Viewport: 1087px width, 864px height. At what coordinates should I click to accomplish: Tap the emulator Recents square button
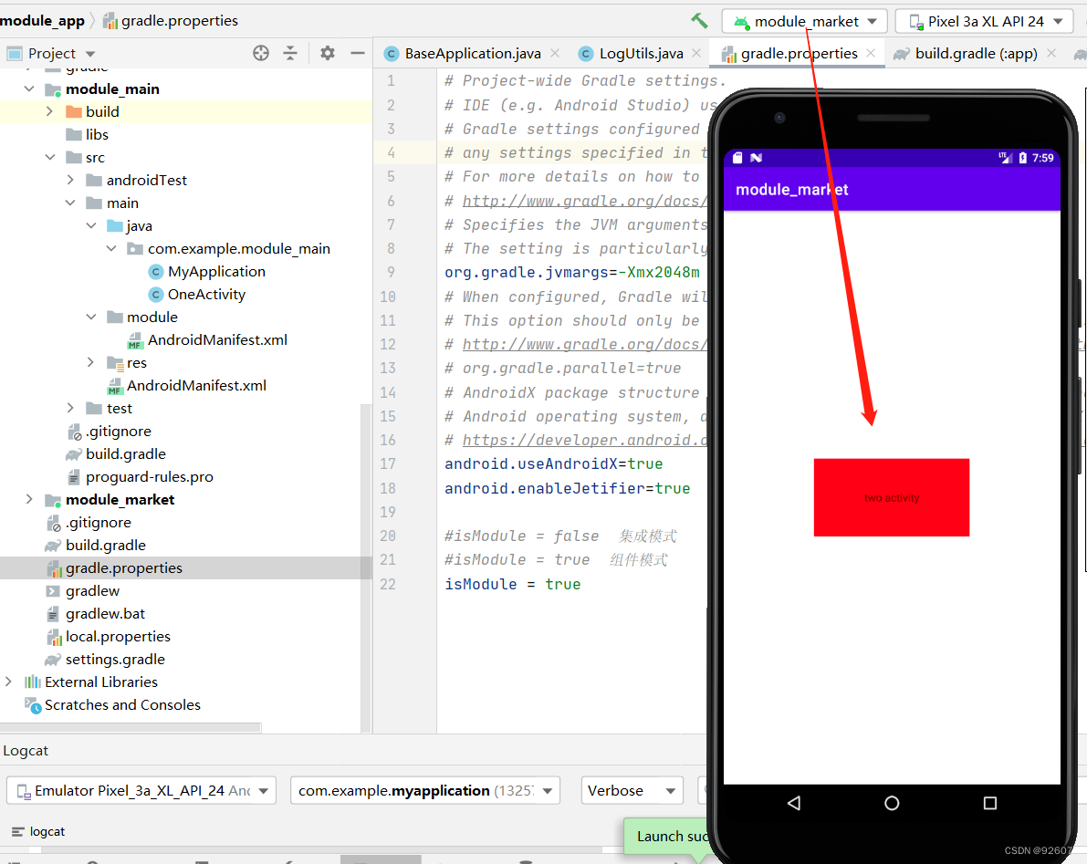[x=990, y=803]
